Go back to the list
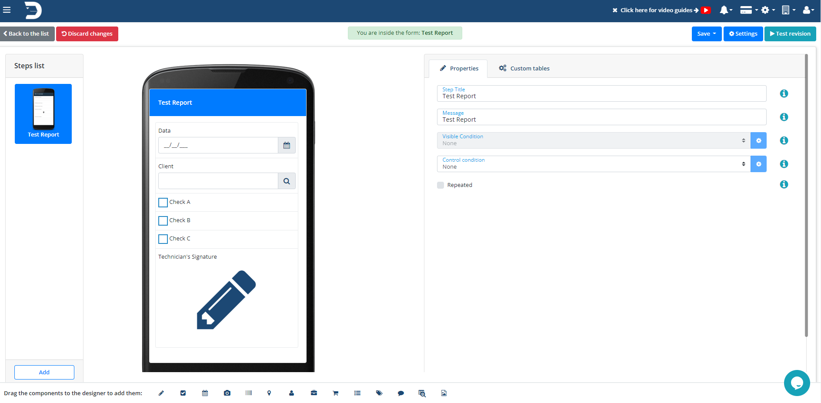Image resolution: width=821 pixels, height=403 pixels. pyautogui.click(x=27, y=33)
